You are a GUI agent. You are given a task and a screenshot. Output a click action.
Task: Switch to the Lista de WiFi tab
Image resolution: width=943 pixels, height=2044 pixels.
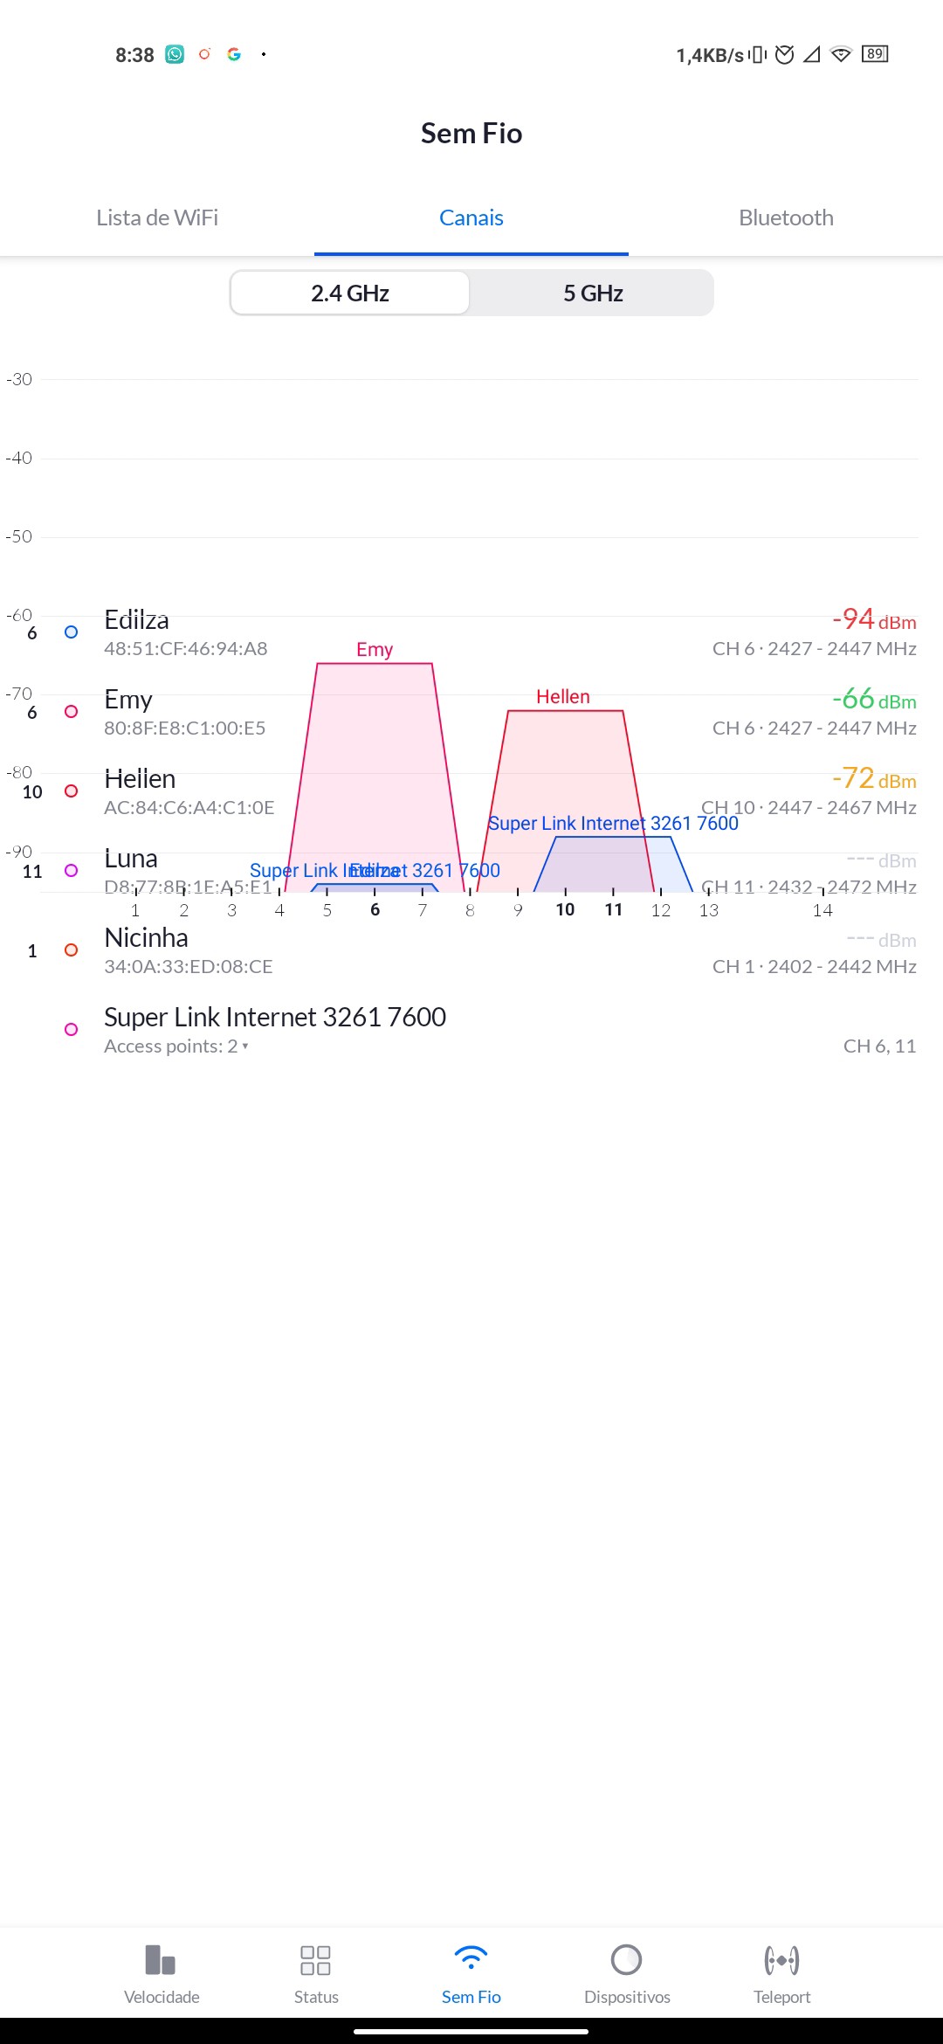click(157, 218)
